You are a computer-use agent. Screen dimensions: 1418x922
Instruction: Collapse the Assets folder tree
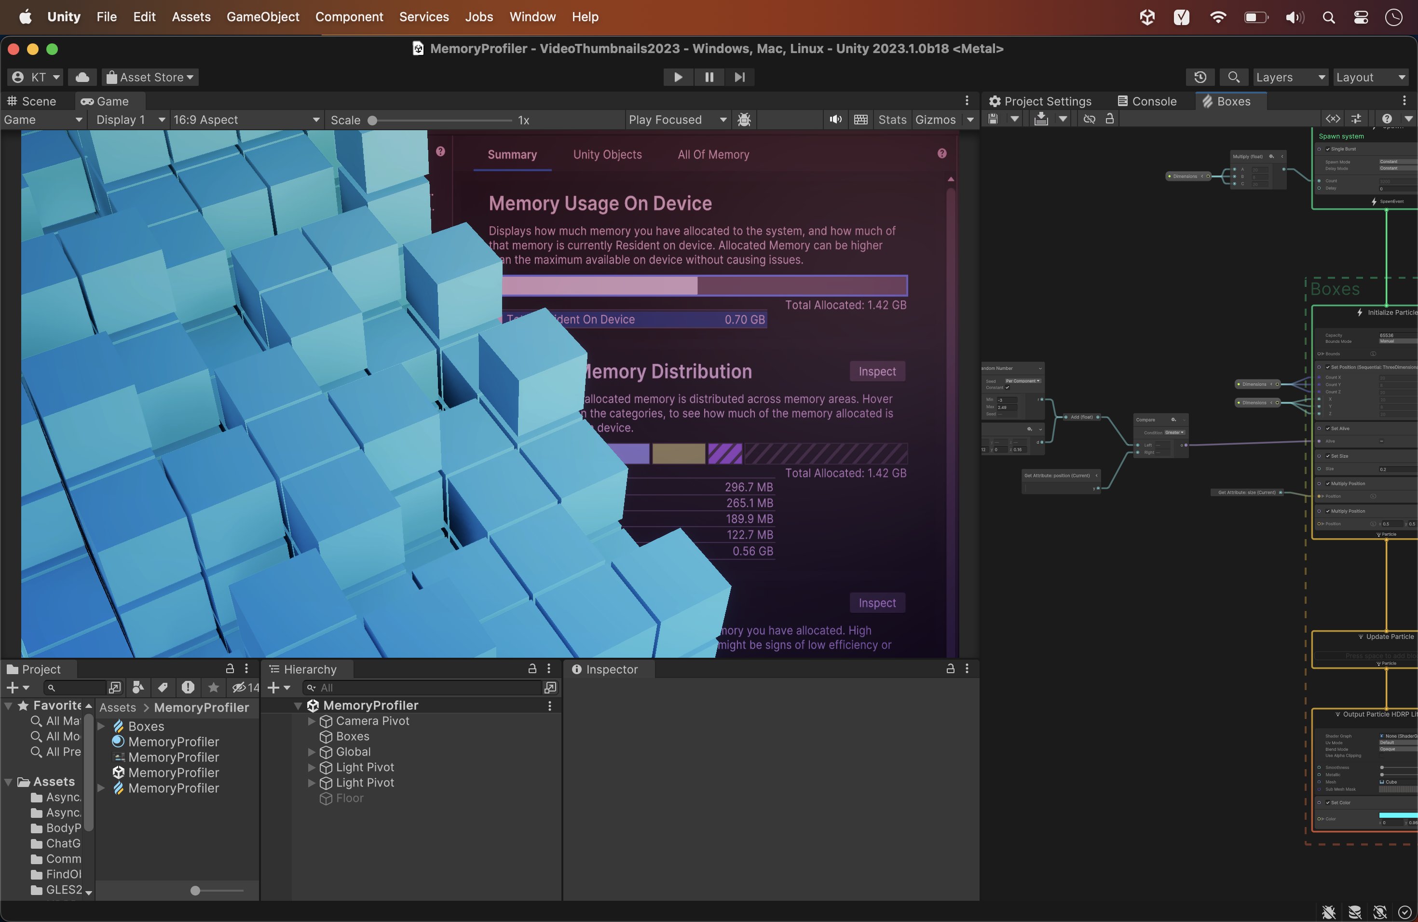point(8,782)
